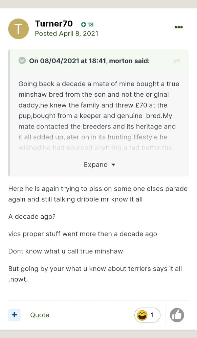Jump to morton's post via quote arrow
This screenshot has width=197, height=338.
177,61
